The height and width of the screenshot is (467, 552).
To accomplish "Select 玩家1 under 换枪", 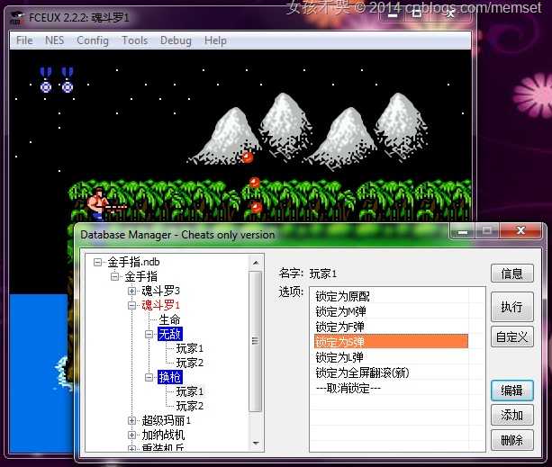I will [190, 391].
